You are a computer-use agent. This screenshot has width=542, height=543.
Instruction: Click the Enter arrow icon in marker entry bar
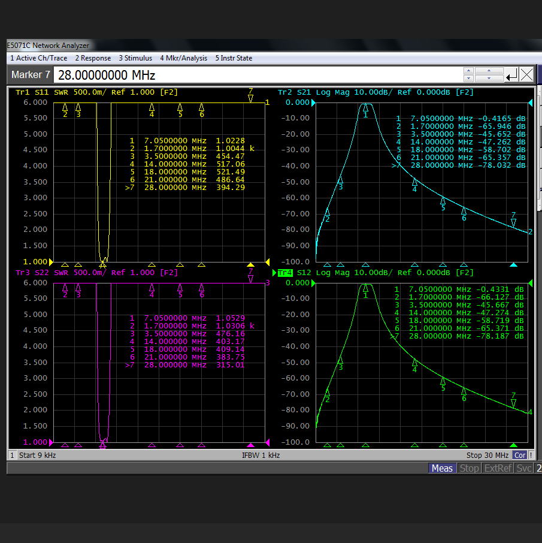coord(511,74)
